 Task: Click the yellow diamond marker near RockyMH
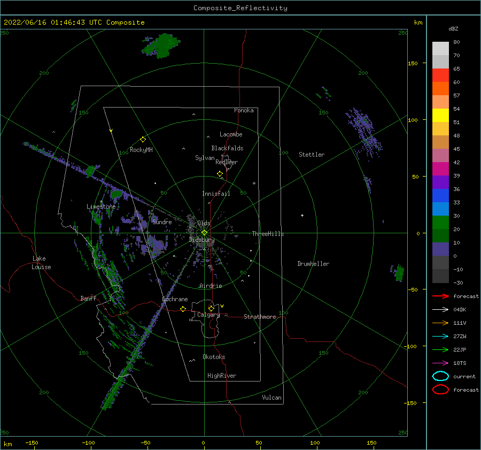tap(143, 140)
